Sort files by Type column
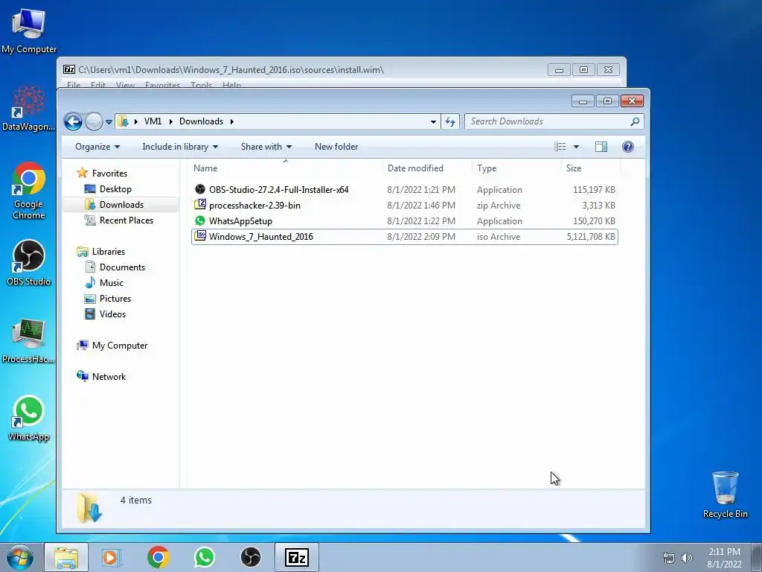Image resolution: width=762 pixels, height=572 pixels. [516, 168]
